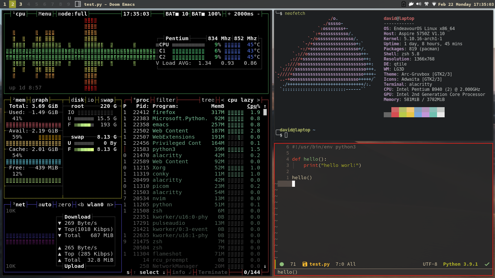Click the print("hello worl!") line in Emacs
This screenshot has width=495, height=278.
[332, 165]
